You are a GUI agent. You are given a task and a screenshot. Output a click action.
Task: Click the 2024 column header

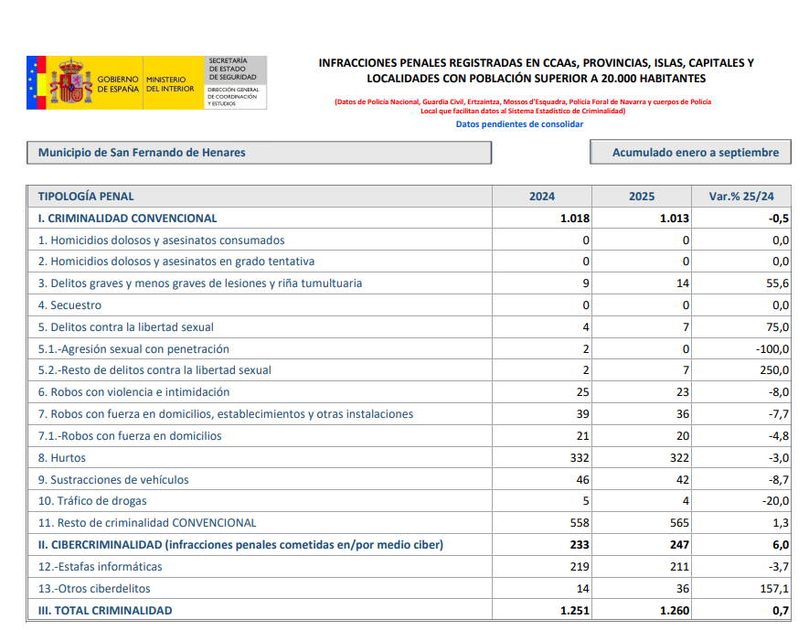point(541,197)
